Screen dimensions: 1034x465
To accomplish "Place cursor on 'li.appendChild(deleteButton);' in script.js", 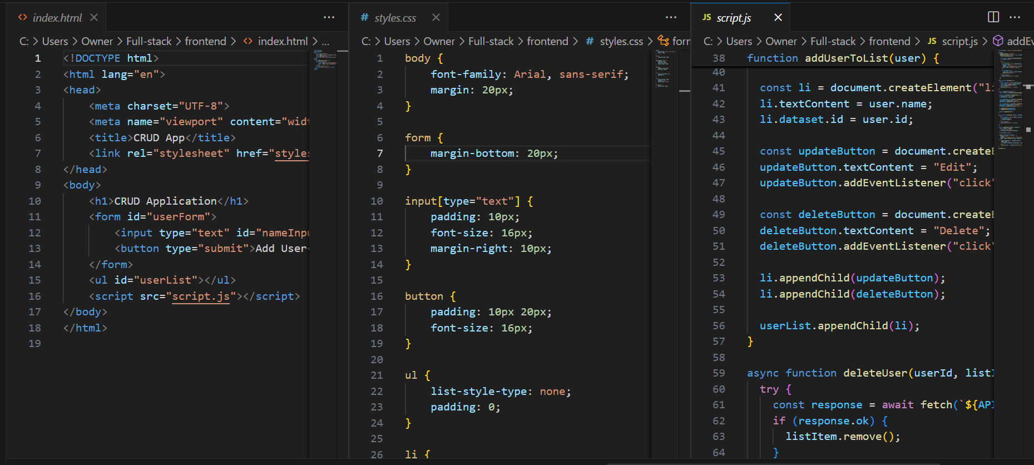I will point(853,294).
